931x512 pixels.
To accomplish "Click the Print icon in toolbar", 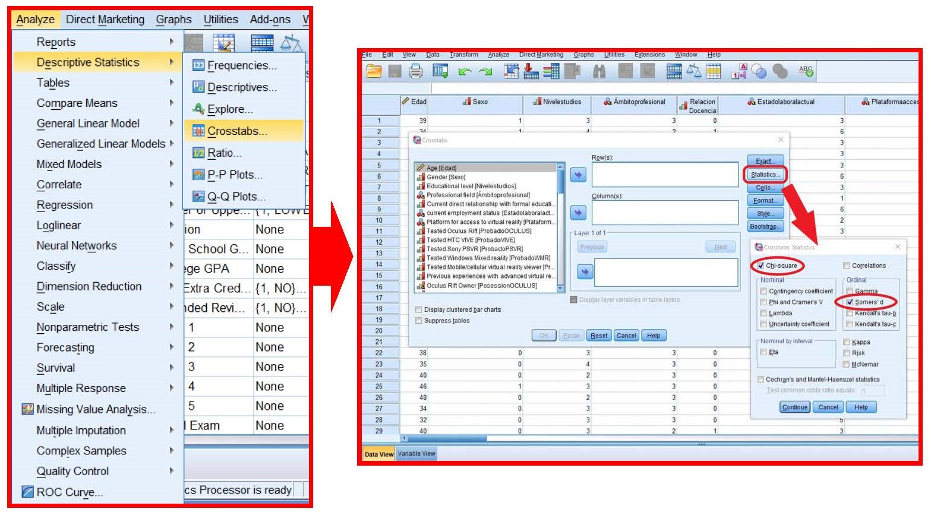I will click(416, 71).
